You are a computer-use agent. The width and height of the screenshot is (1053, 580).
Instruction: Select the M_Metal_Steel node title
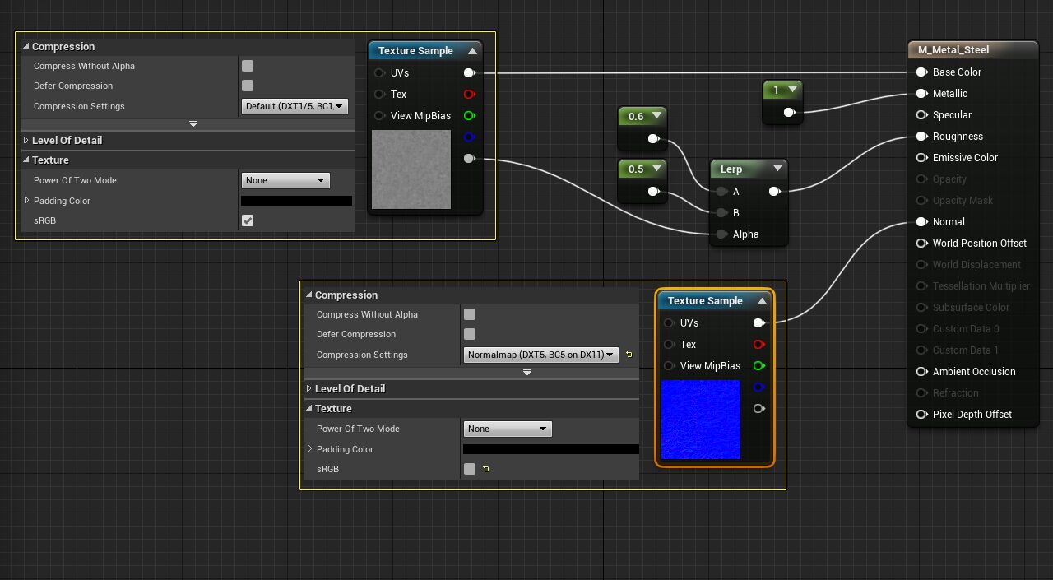point(953,50)
